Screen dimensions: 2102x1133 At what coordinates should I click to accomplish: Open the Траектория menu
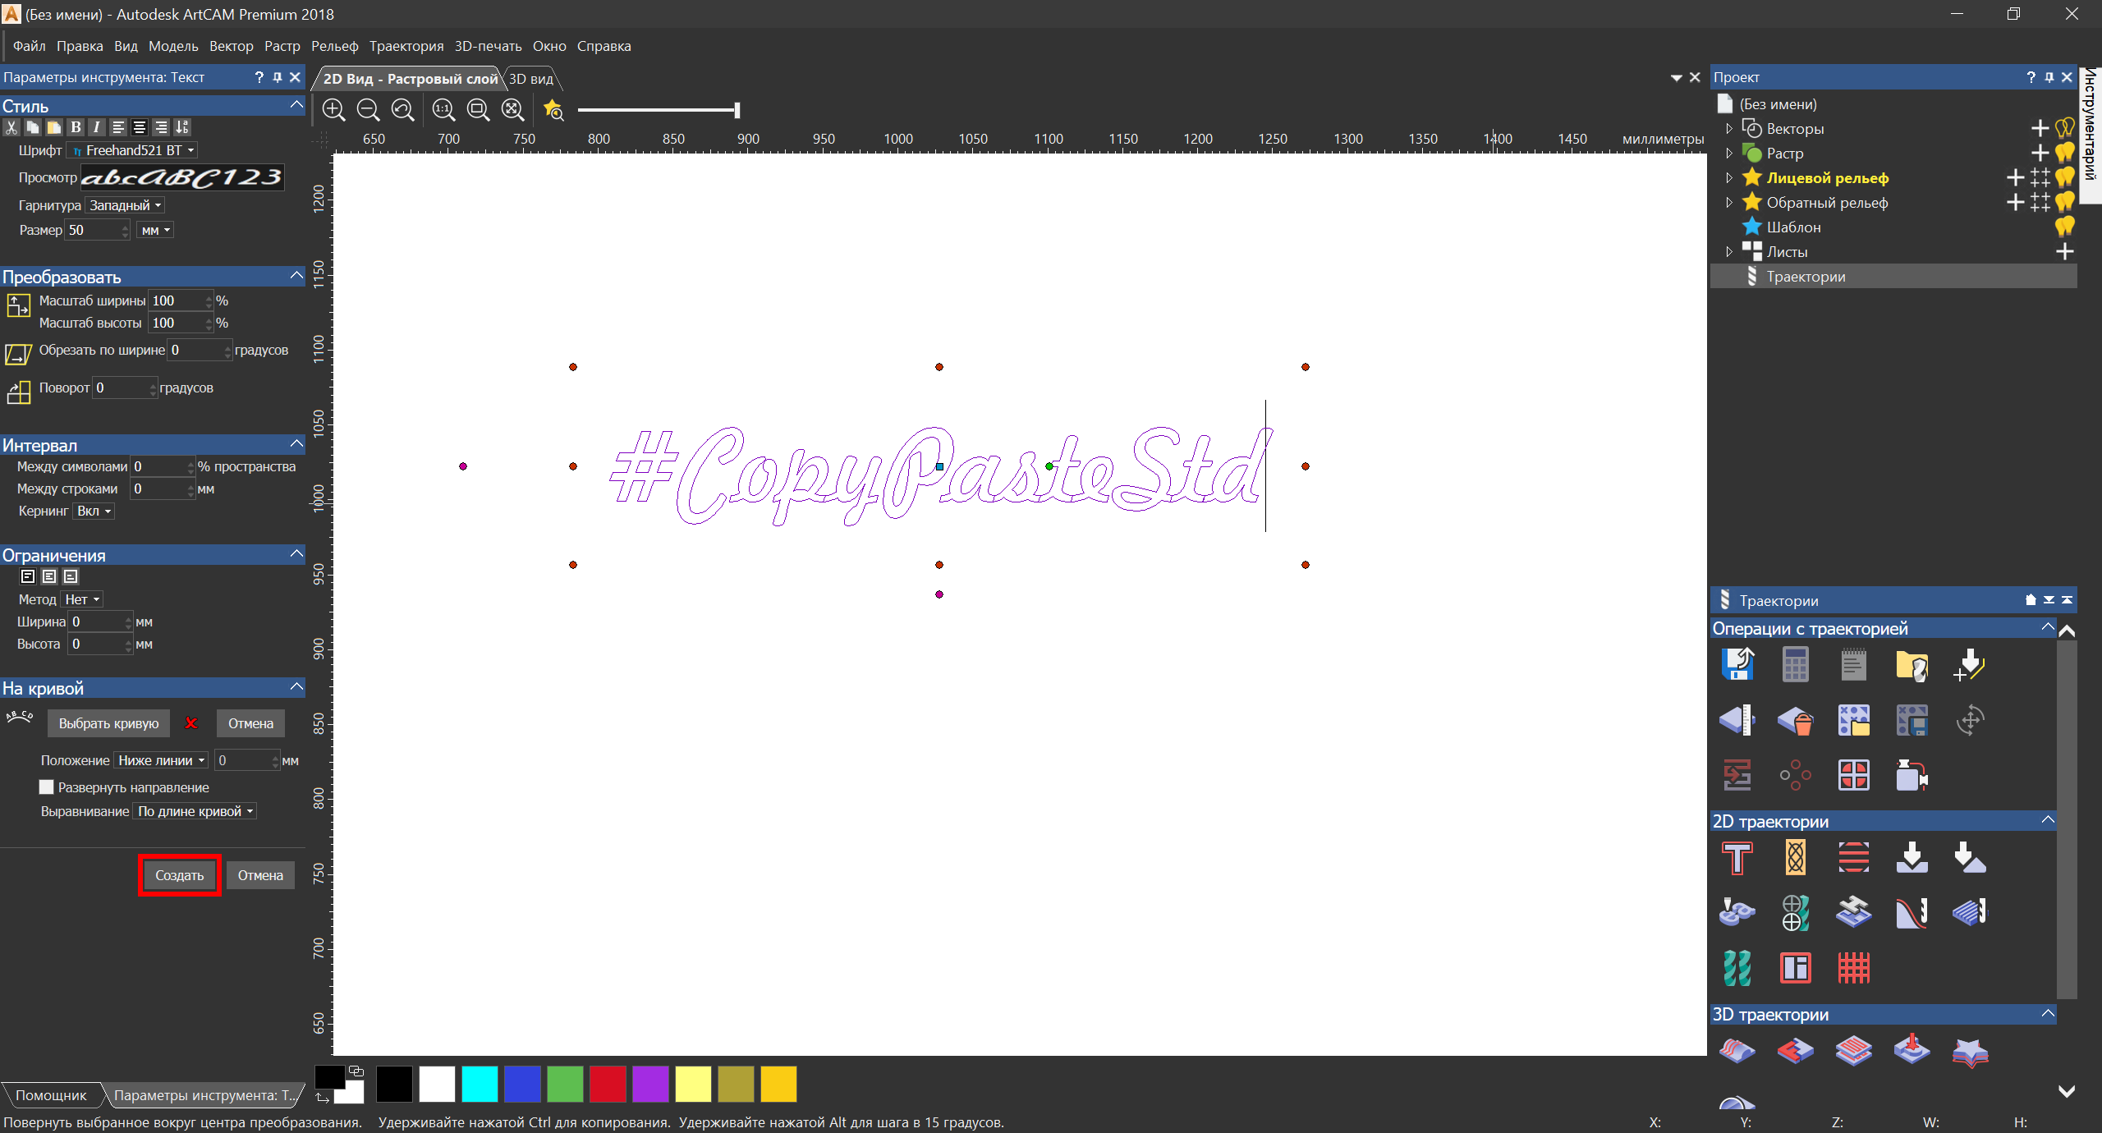(x=406, y=46)
